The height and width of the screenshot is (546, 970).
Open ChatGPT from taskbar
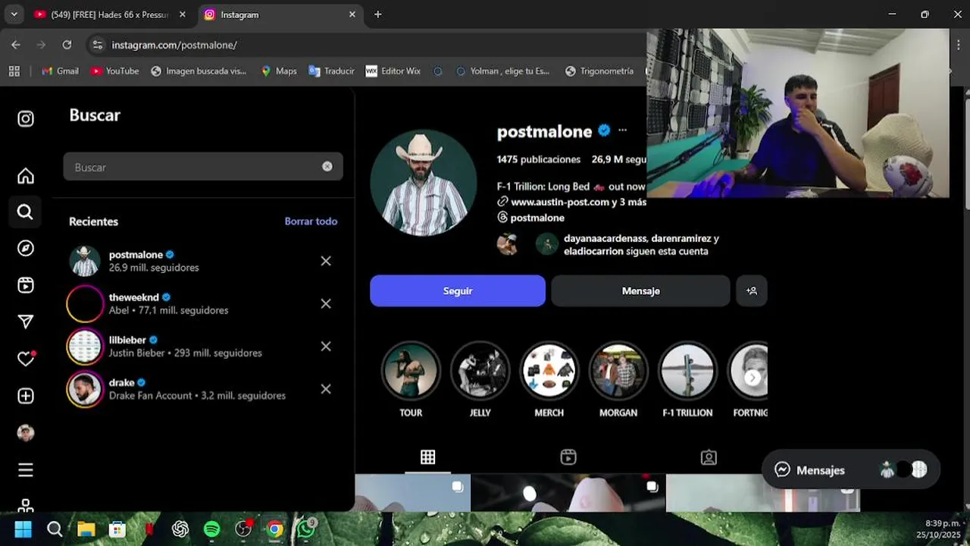[x=180, y=529]
